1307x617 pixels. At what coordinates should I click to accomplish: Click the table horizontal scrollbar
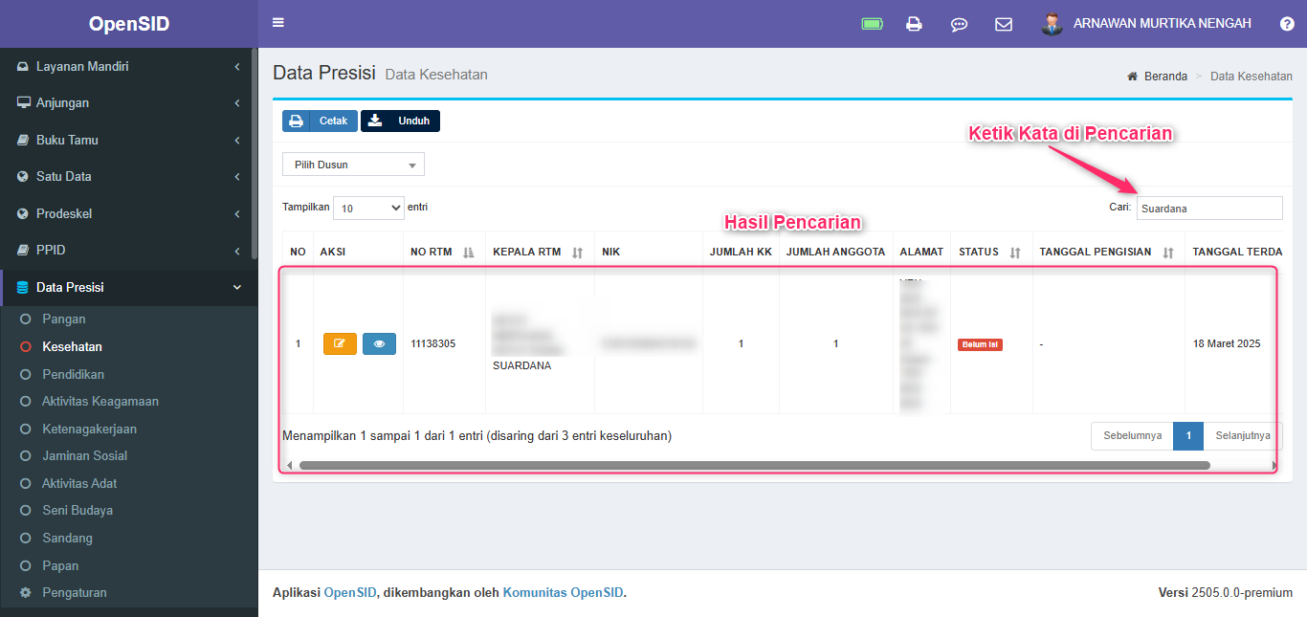pos(754,466)
